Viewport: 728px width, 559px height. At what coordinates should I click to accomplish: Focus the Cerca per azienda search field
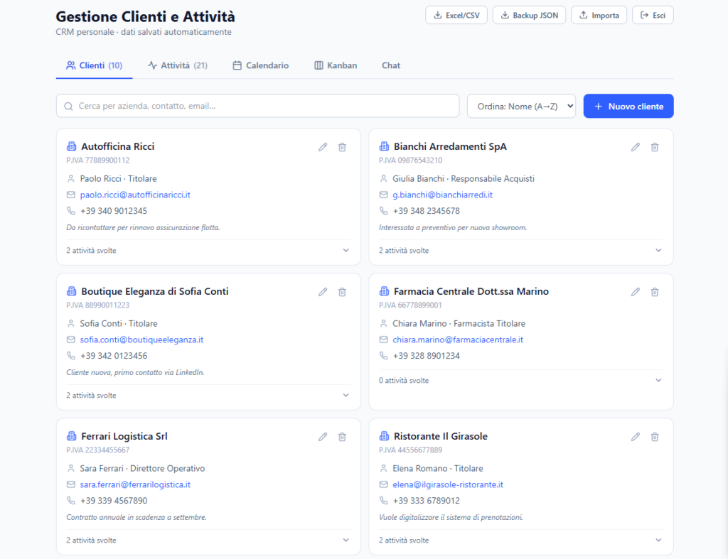coord(257,107)
